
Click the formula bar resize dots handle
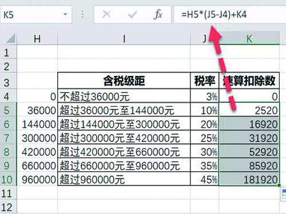point(82,14)
